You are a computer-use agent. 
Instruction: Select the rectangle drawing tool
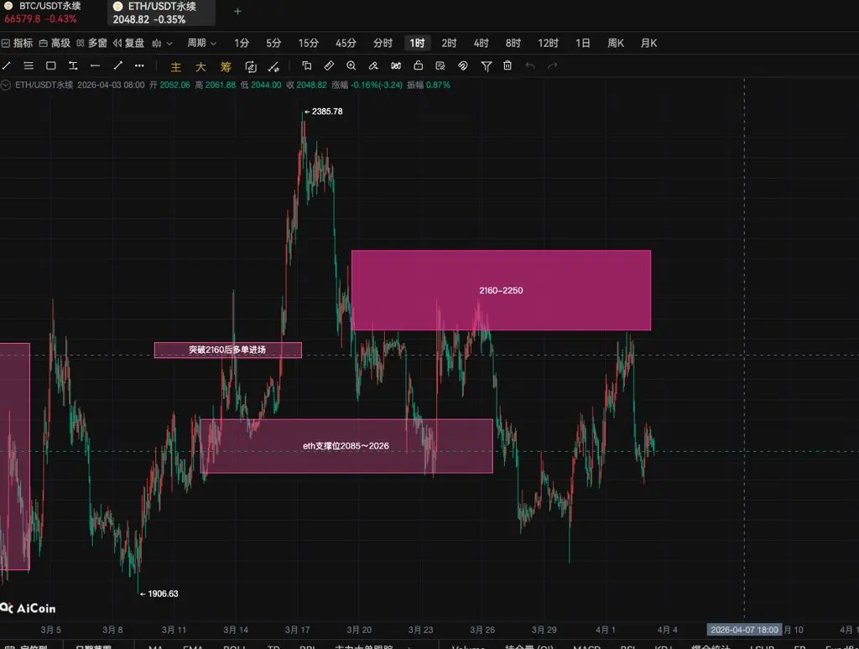click(x=51, y=65)
